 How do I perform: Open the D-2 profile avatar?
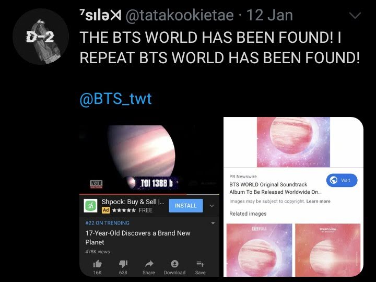(x=41, y=37)
